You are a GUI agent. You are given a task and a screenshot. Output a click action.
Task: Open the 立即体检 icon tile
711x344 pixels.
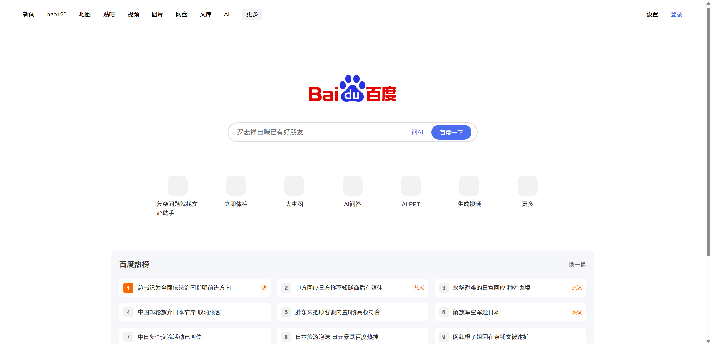236,185
